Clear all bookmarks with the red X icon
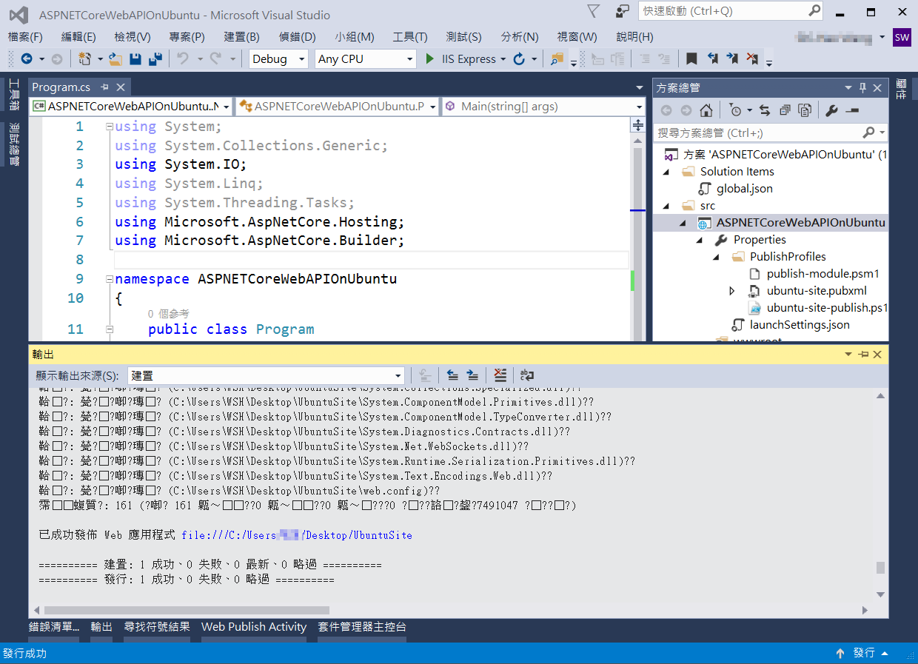The image size is (918, 664). pyautogui.click(x=752, y=58)
